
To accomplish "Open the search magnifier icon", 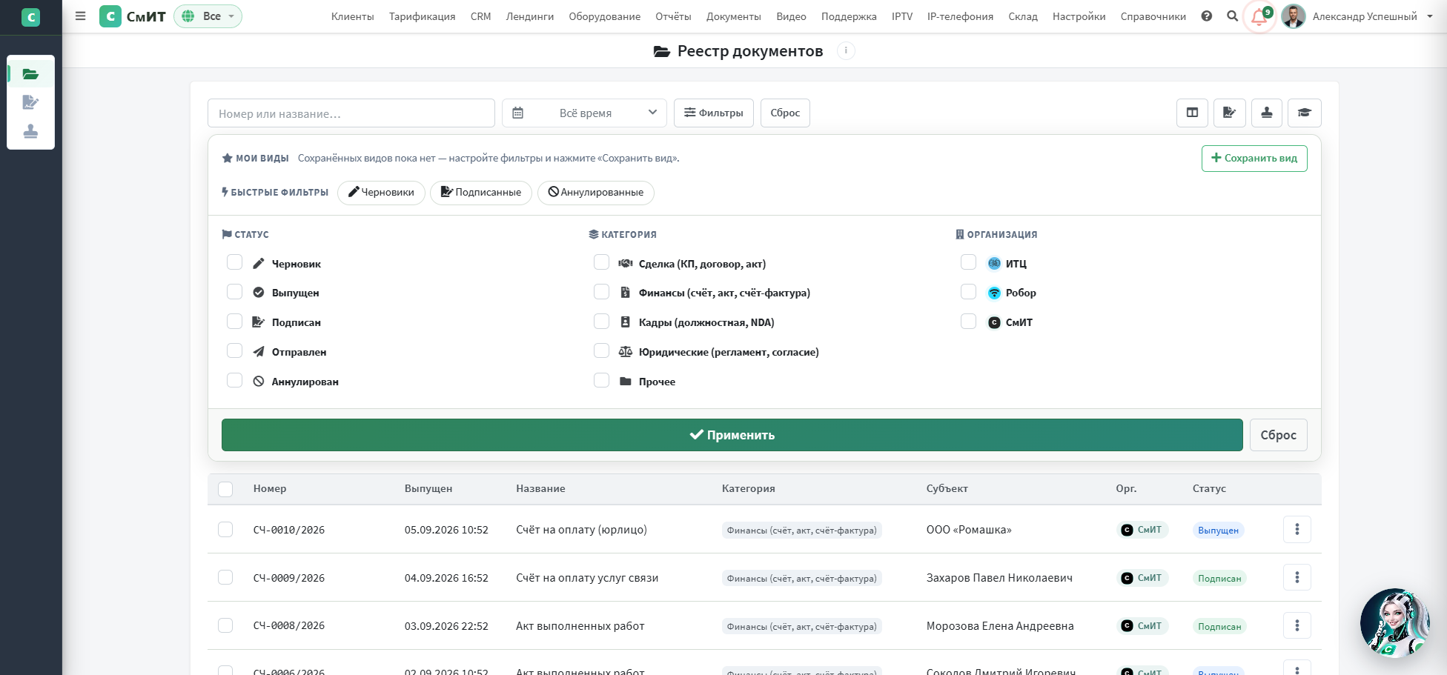I will click(1232, 16).
